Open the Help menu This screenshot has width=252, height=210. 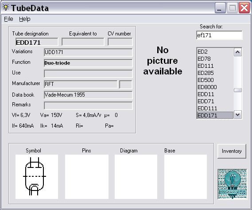click(25, 19)
